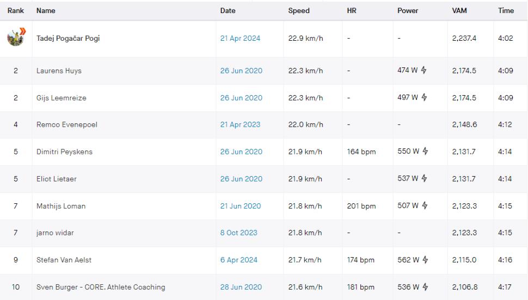Click the HR column header
This screenshot has height=300, width=528.
point(352,10)
